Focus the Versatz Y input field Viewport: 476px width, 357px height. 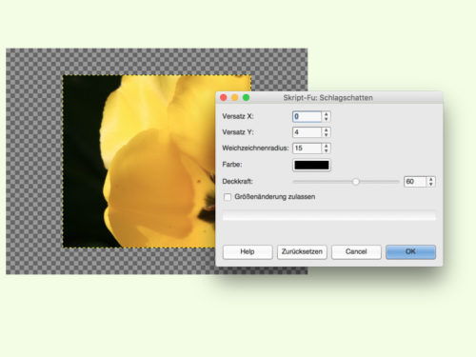[x=307, y=132]
